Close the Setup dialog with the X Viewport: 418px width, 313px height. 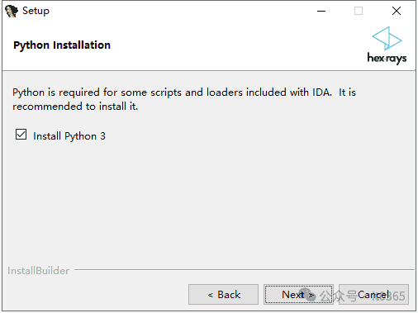[x=397, y=11]
